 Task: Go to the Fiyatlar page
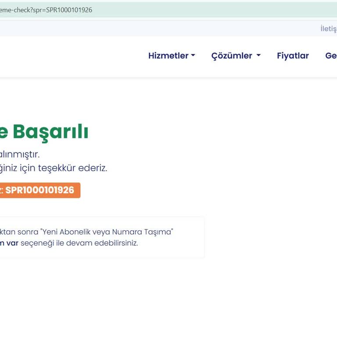pyautogui.click(x=293, y=56)
